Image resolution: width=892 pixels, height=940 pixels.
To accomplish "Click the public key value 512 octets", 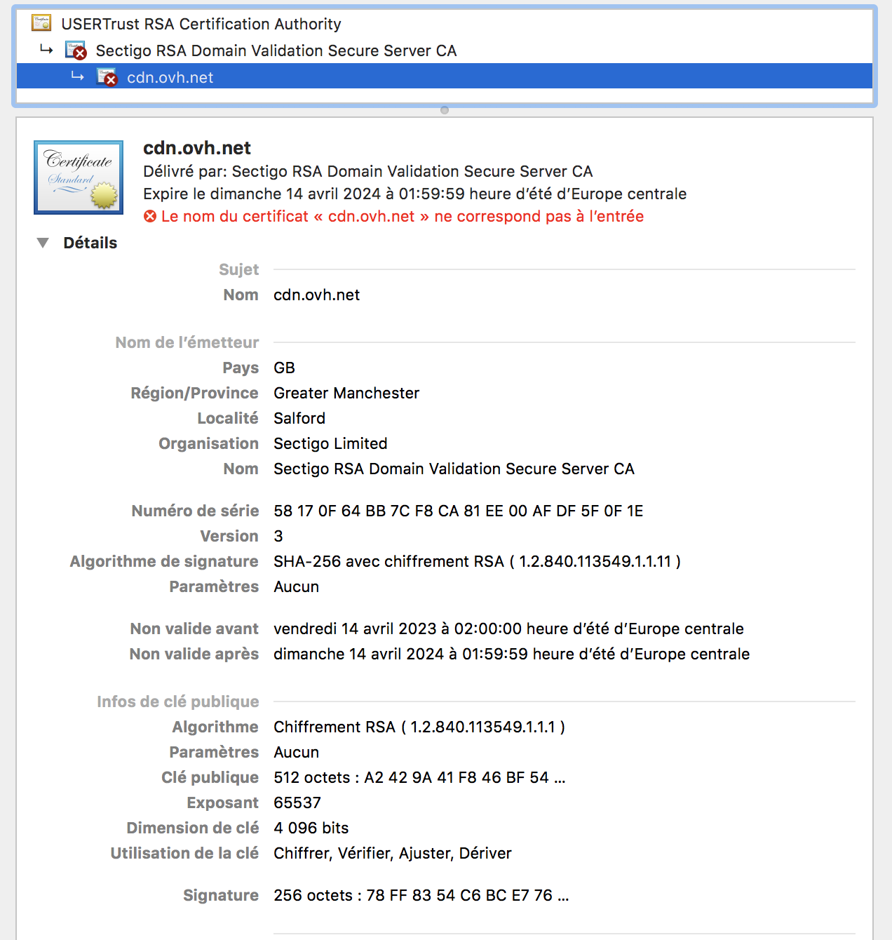I will point(419,777).
